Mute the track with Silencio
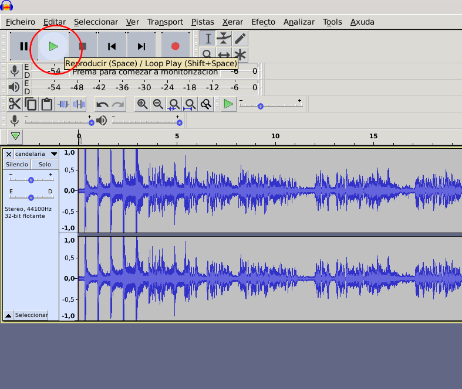The width and height of the screenshot is (462, 389). coord(17,165)
